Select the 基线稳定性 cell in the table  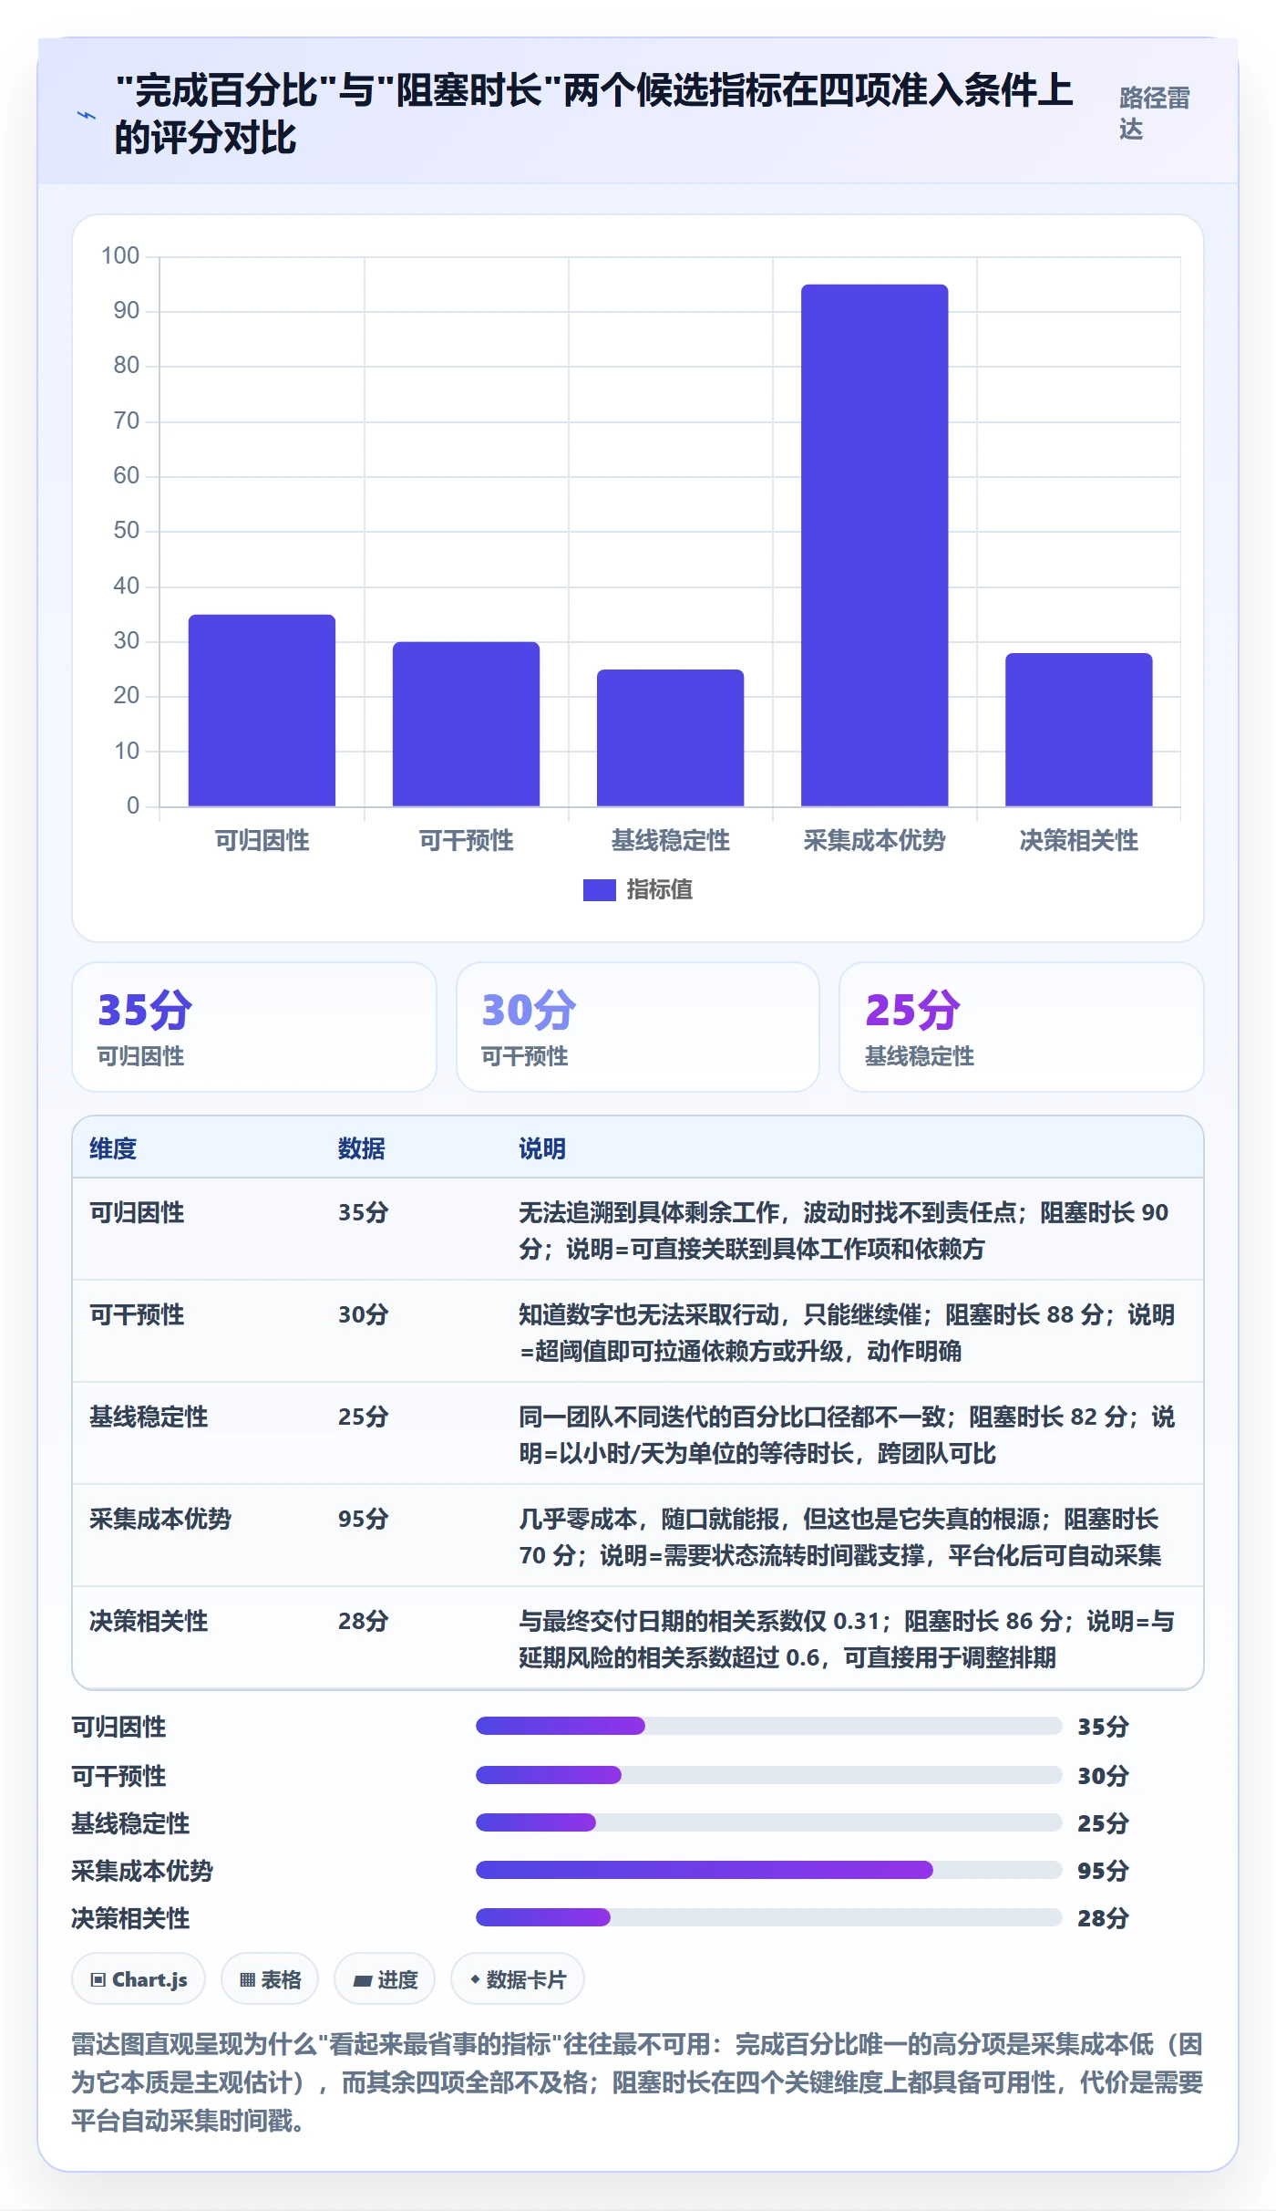point(149,1417)
